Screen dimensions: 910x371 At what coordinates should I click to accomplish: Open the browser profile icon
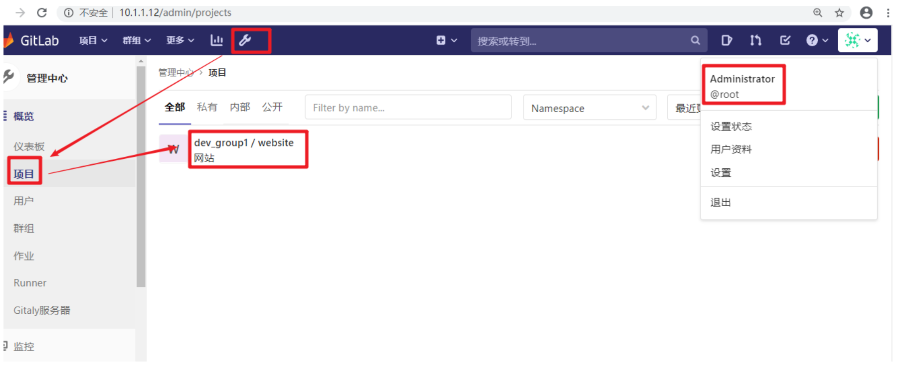click(867, 12)
